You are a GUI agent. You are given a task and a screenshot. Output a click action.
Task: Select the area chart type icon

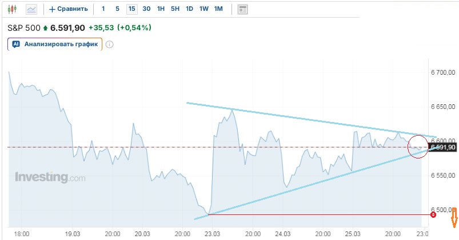point(31,9)
